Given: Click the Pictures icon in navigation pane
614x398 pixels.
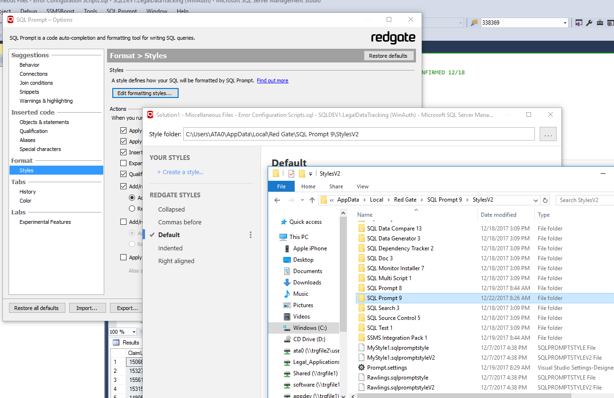Looking at the screenshot, I should coord(287,305).
